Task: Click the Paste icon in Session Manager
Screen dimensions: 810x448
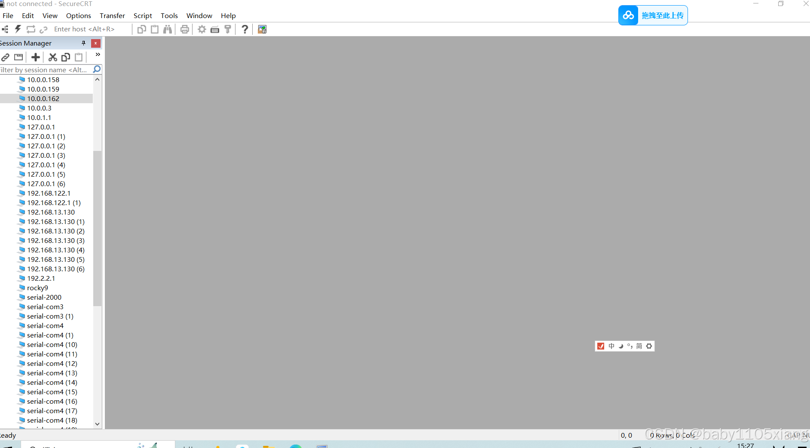Action: (x=79, y=57)
